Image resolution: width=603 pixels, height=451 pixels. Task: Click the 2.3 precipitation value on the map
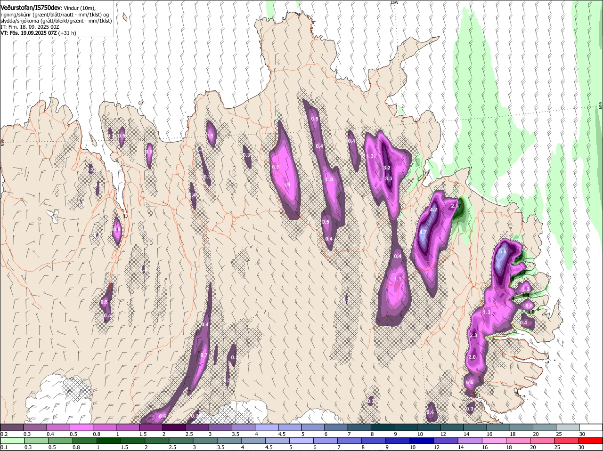(x=474, y=335)
